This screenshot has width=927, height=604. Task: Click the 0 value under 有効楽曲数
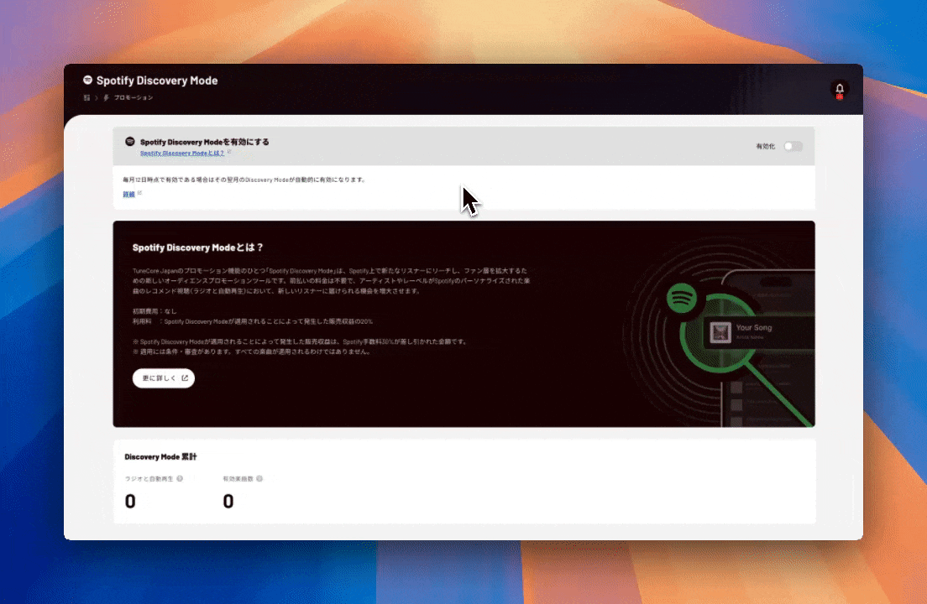(x=228, y=502)
